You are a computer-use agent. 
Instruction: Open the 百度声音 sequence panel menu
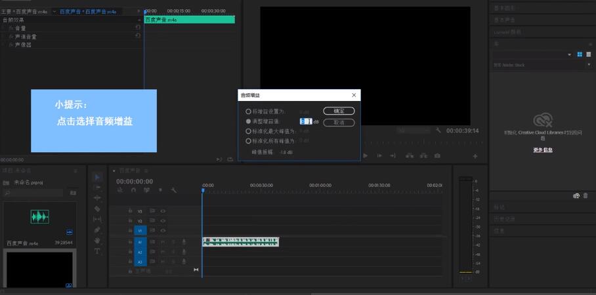146,171
